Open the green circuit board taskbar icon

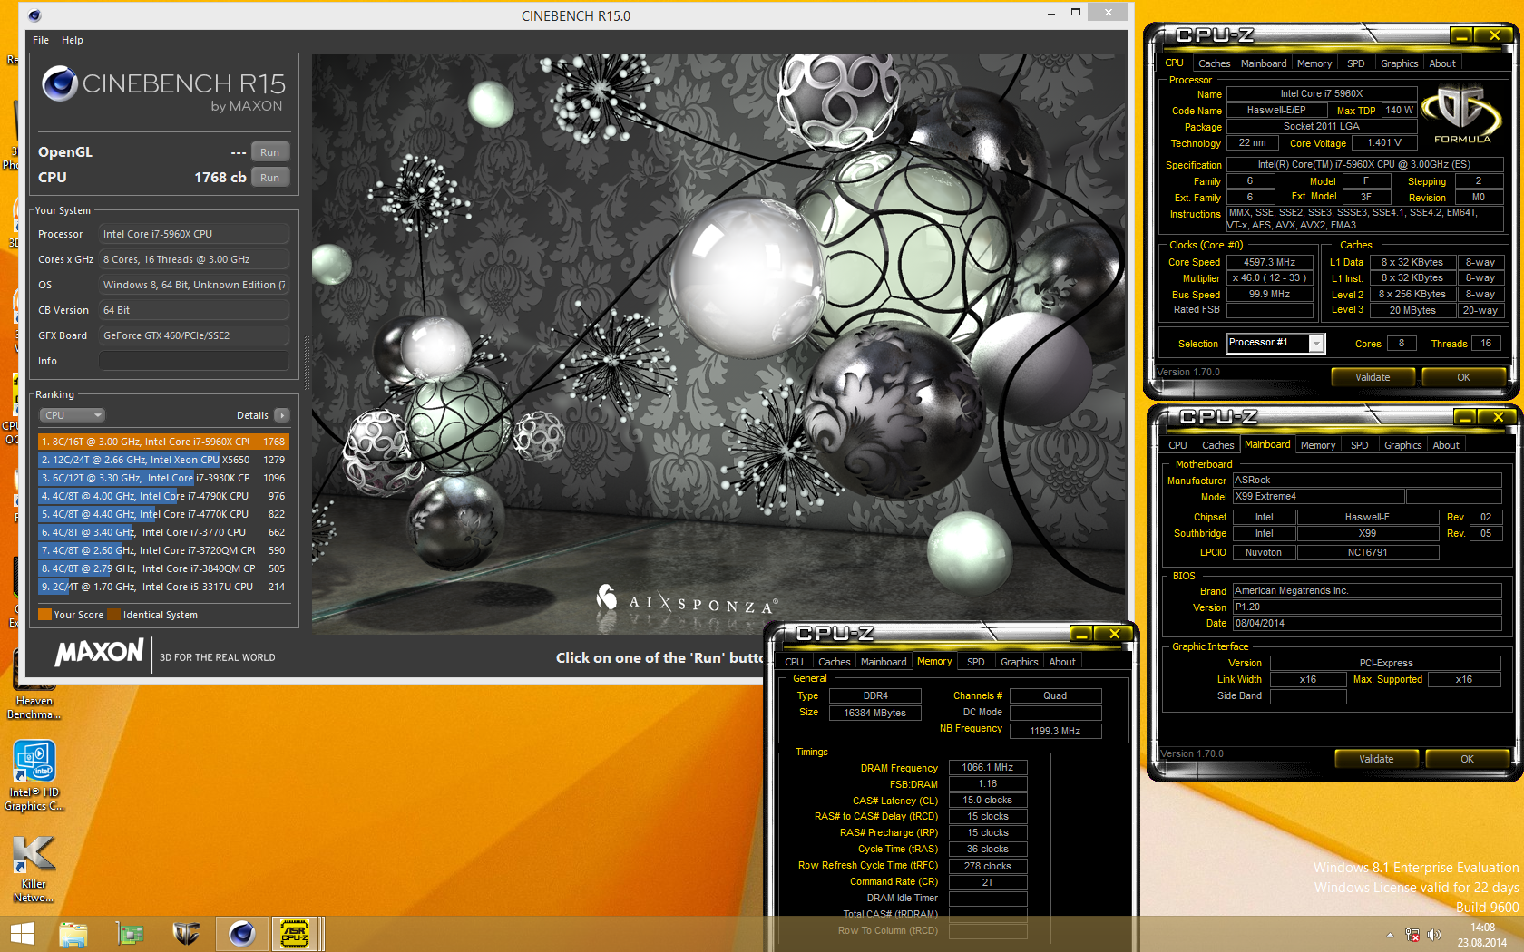coord(131,934)
